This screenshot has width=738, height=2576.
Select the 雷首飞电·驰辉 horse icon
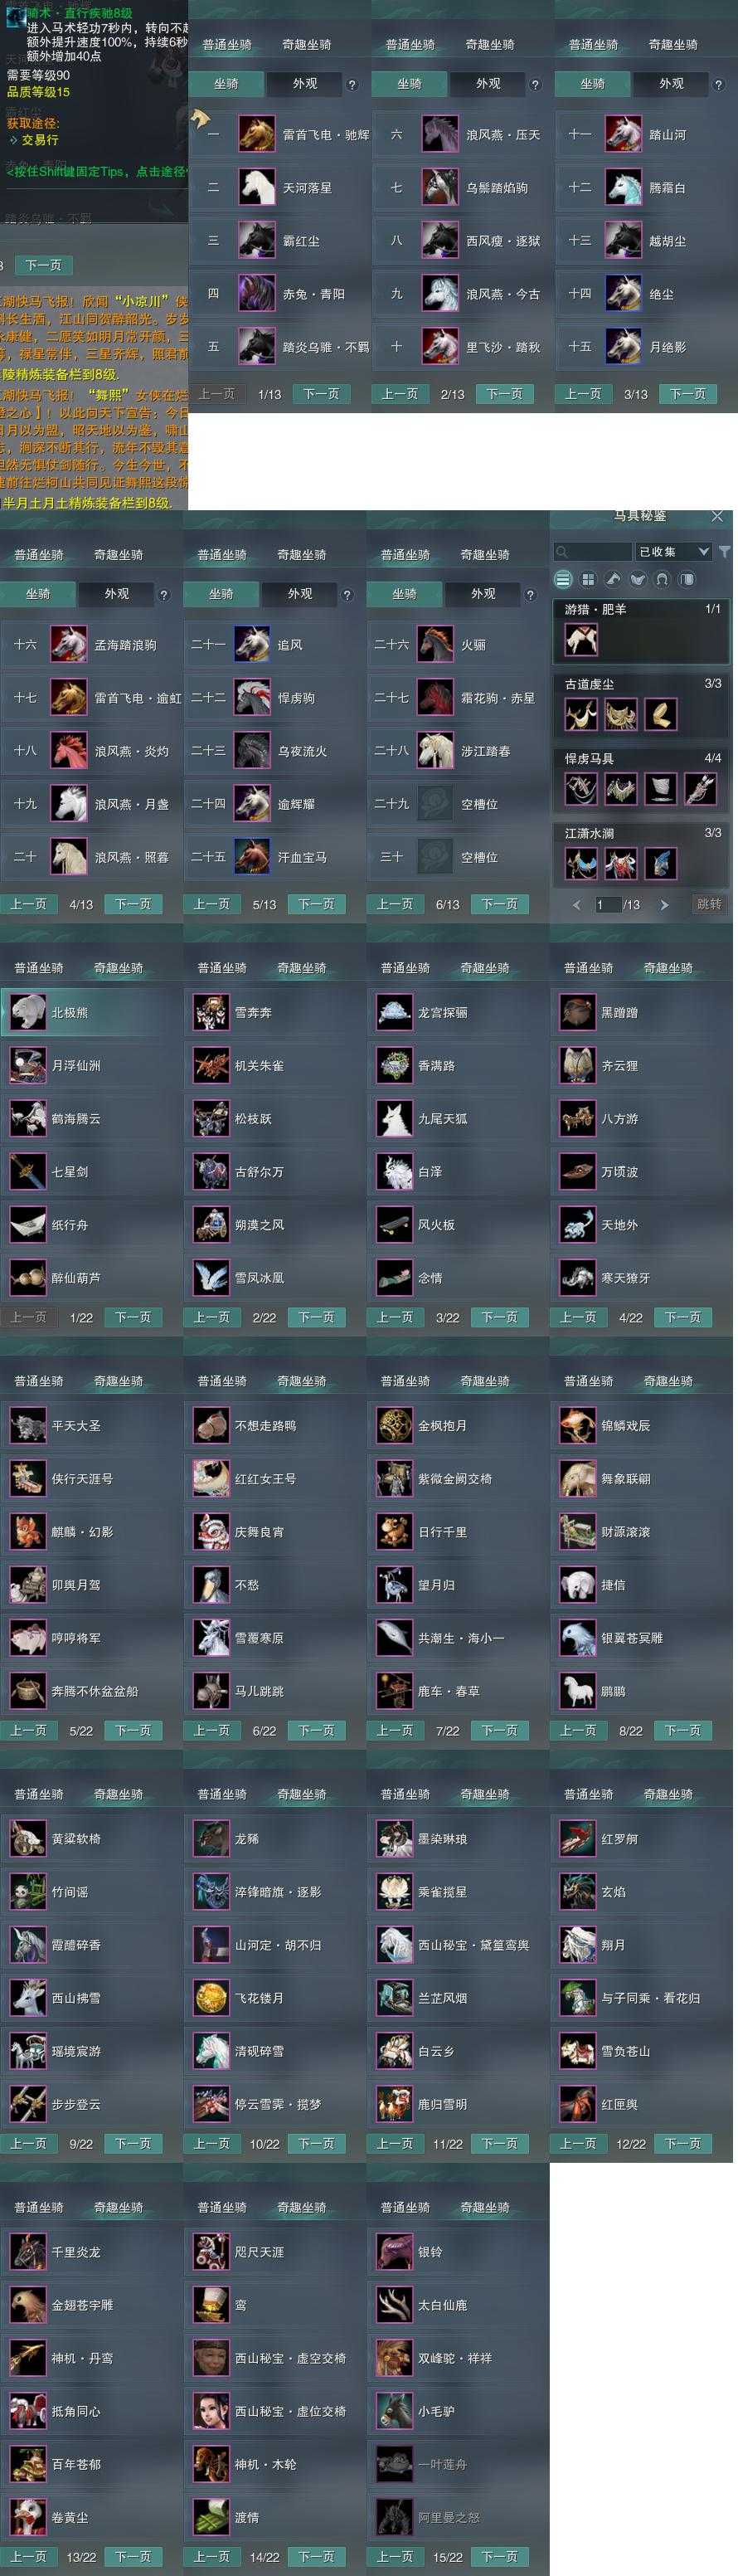(x=257, y=134)
